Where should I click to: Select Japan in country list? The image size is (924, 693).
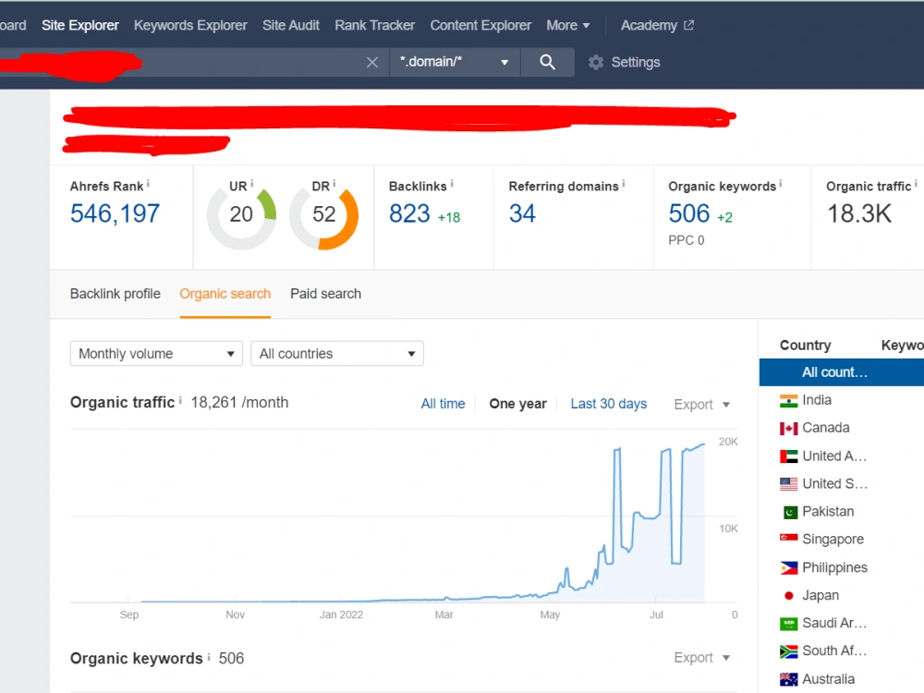pos(821,595)
